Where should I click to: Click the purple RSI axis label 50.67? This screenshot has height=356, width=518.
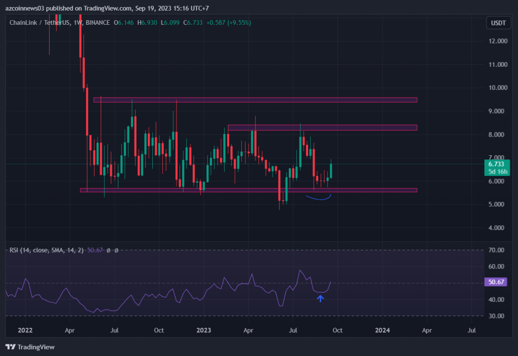[496, 282]
